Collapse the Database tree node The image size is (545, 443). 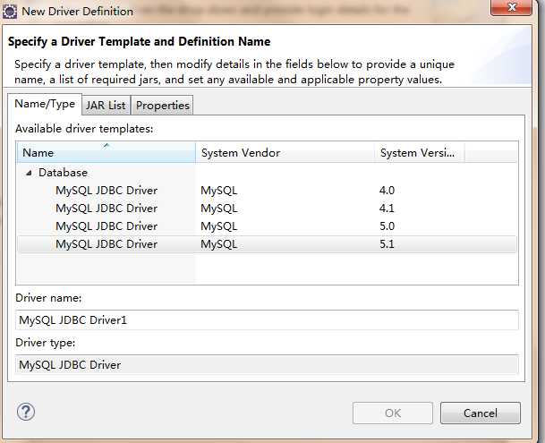(30, 173)
